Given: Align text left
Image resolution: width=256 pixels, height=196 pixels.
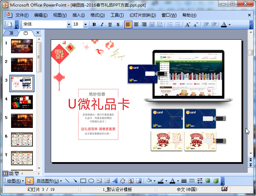Looking at the screenshot, I should (128, 25).
